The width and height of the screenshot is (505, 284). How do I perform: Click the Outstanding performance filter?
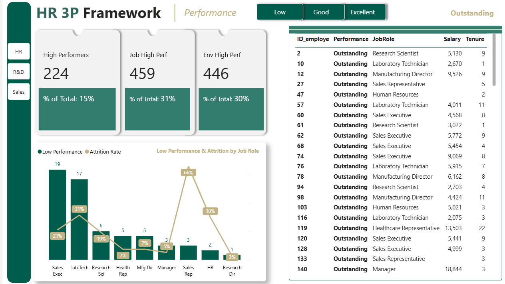[472, 13]
